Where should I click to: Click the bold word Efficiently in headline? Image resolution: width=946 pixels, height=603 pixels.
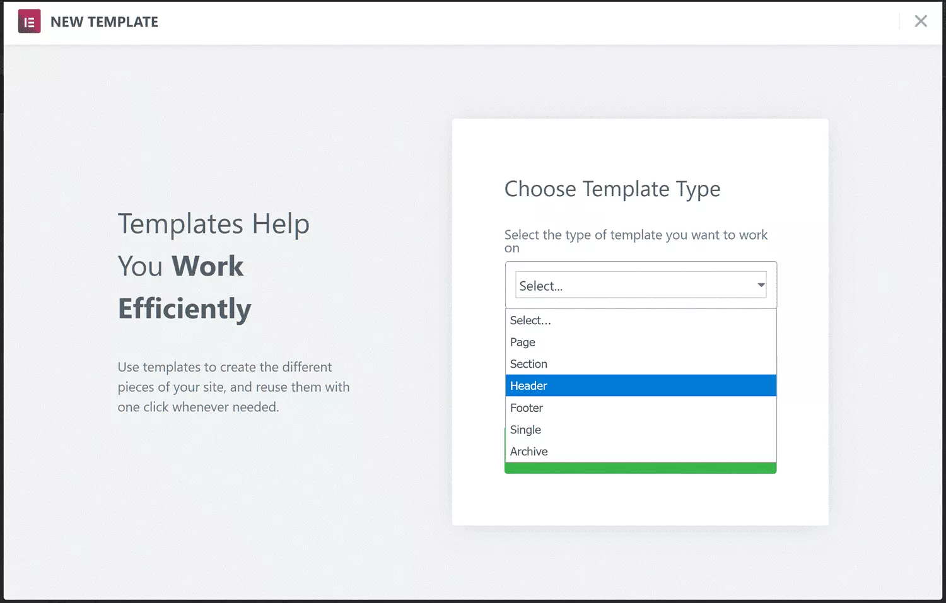point(184,309)
